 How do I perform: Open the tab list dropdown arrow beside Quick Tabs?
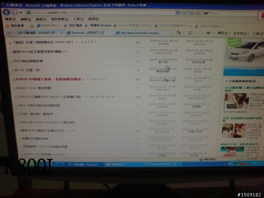click(x=14, y=33)
